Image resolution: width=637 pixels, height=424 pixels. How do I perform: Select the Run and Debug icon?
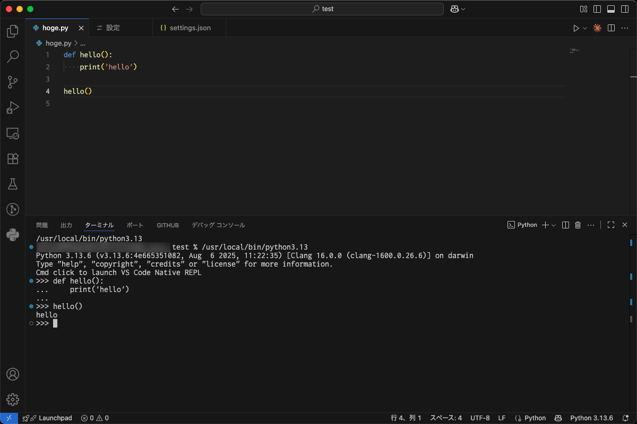pos(12,108)
